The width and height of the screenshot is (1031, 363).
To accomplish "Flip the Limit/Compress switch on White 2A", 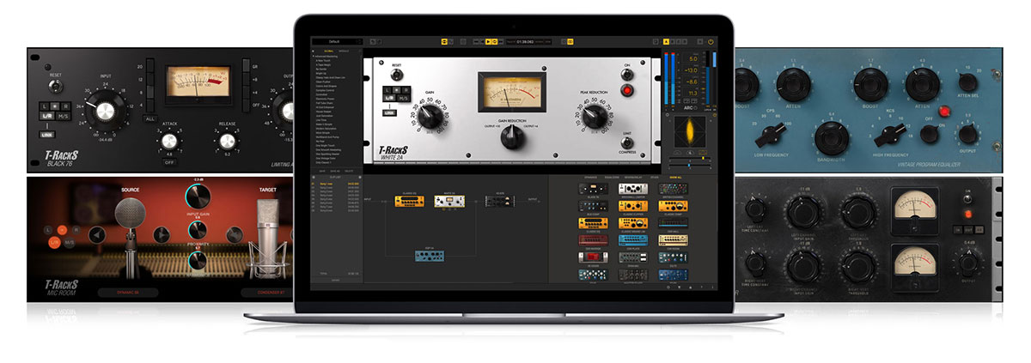I will 626,142.
